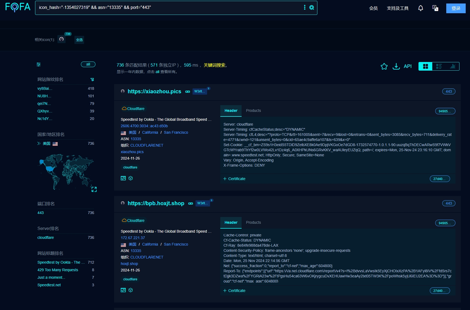Click the fingerprint ranking filter funnel icon
Screen dimensions: 470x310
pyautogui.click(x=92, y=80)
